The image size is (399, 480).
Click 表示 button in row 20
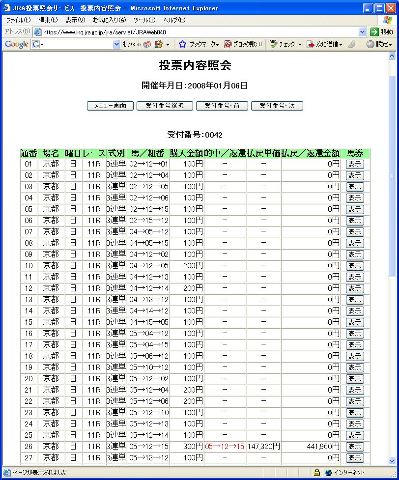(x=355, y=379)
